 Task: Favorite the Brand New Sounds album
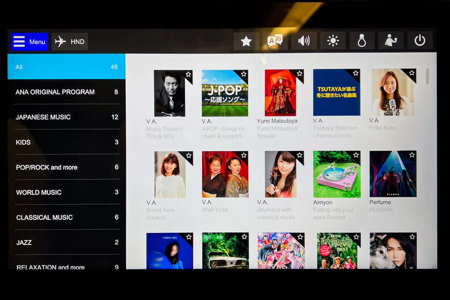point(189,156)
